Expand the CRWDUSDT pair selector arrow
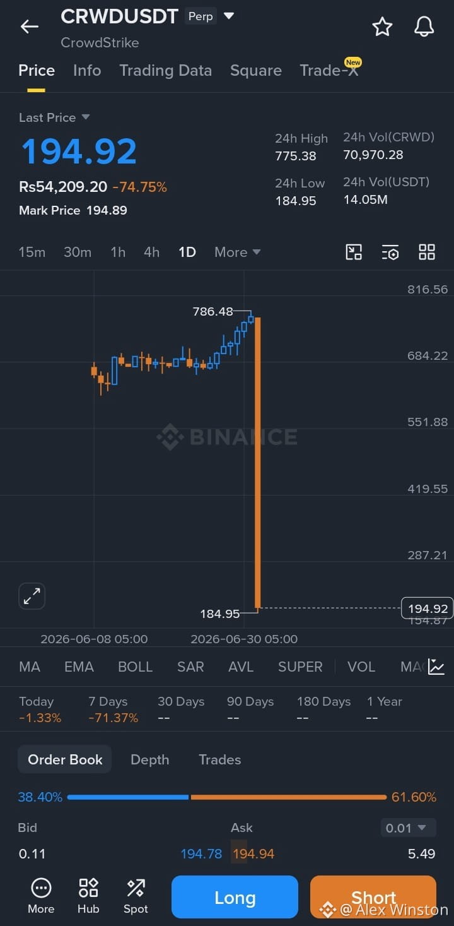 [x=229, y=16]
